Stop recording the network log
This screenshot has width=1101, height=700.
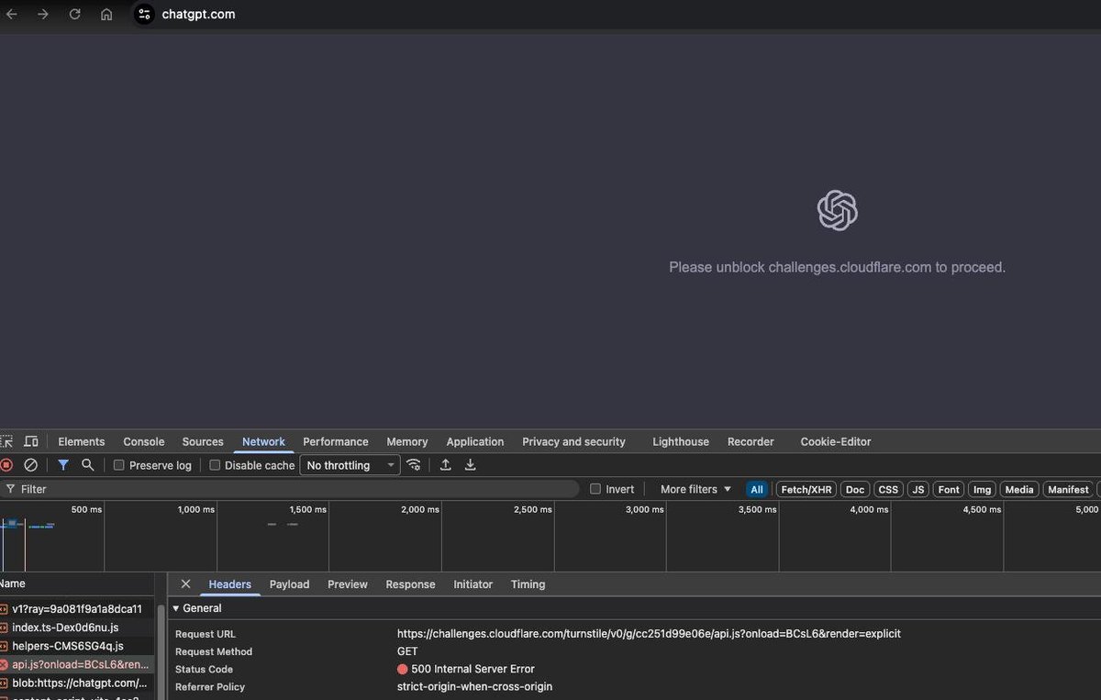click(6, 465)
